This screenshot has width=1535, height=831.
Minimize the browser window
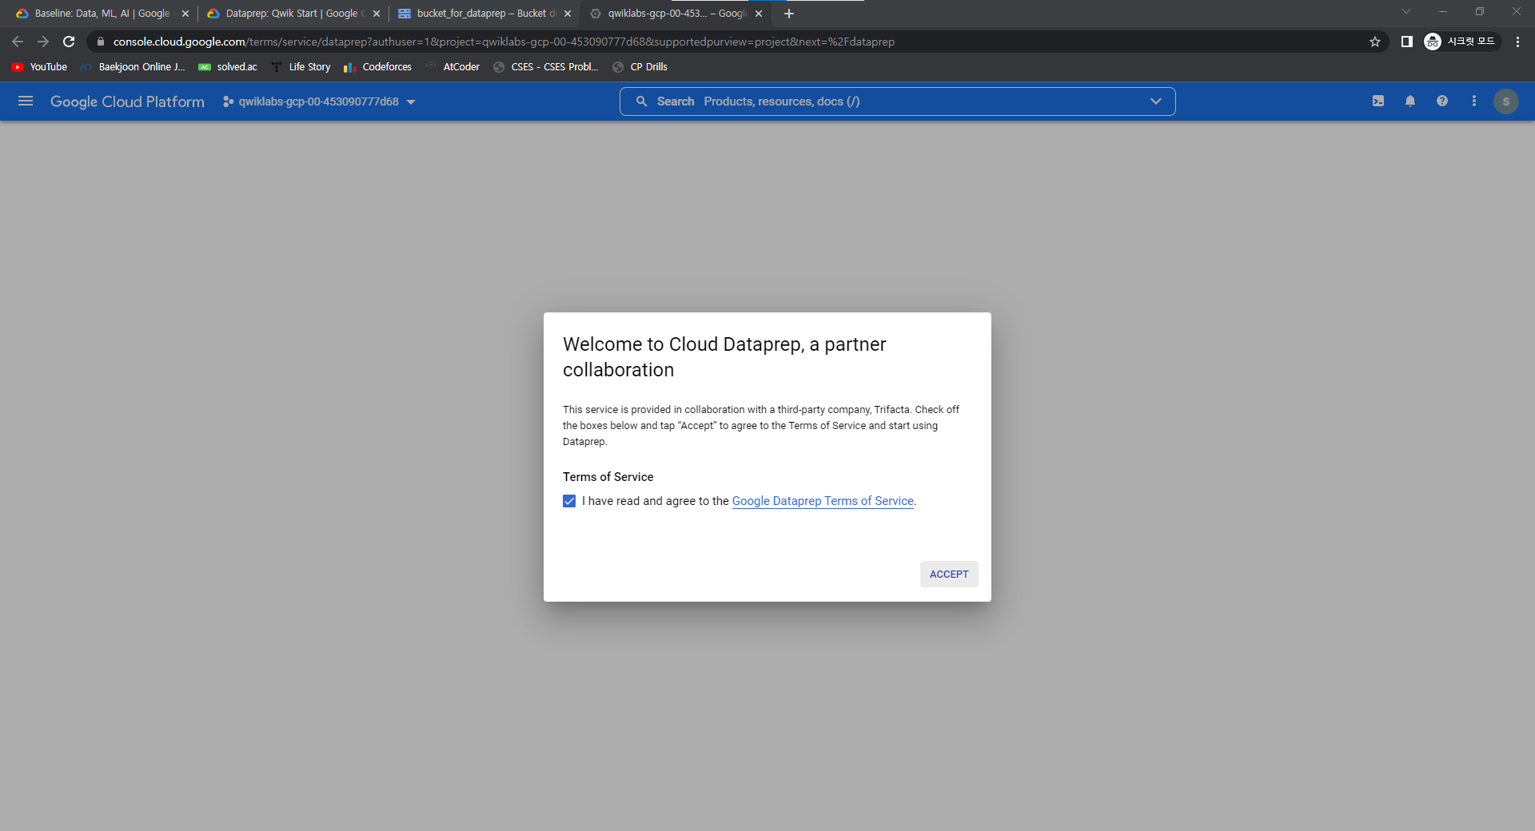click(1443, 11)
